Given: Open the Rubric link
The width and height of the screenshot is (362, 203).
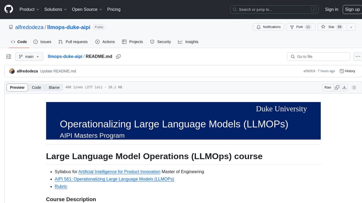Looking at the screenshot, I should point(61,187).
